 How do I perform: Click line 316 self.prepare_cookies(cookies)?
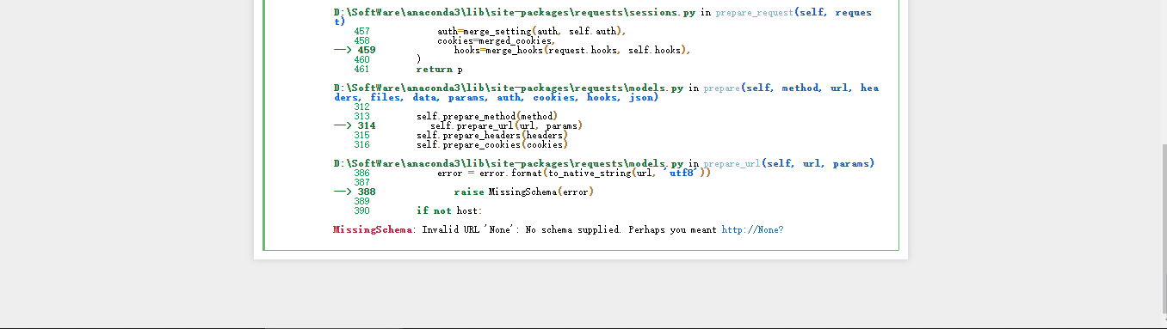pos(492,144)
